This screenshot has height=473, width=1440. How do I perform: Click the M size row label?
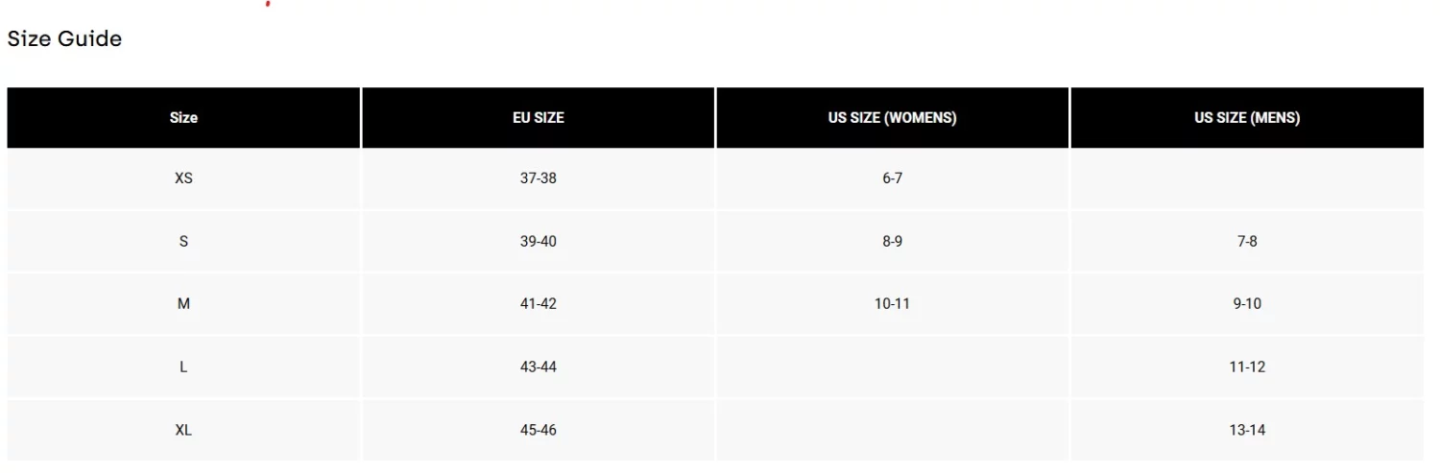click(183, 304)
